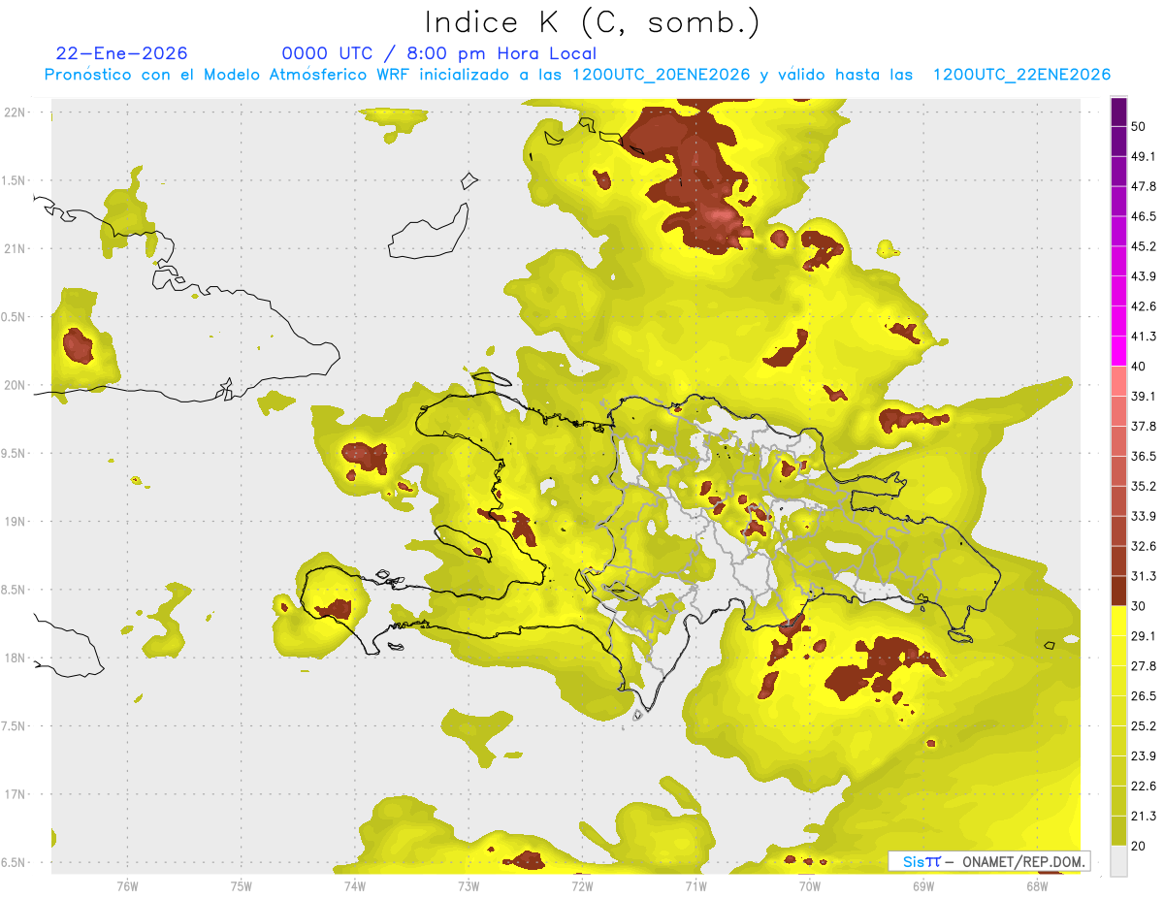This screenshot has height=899, width=1164.
Task: Pick the grey colorbar swatch below 20
Action: [1118, 861]
